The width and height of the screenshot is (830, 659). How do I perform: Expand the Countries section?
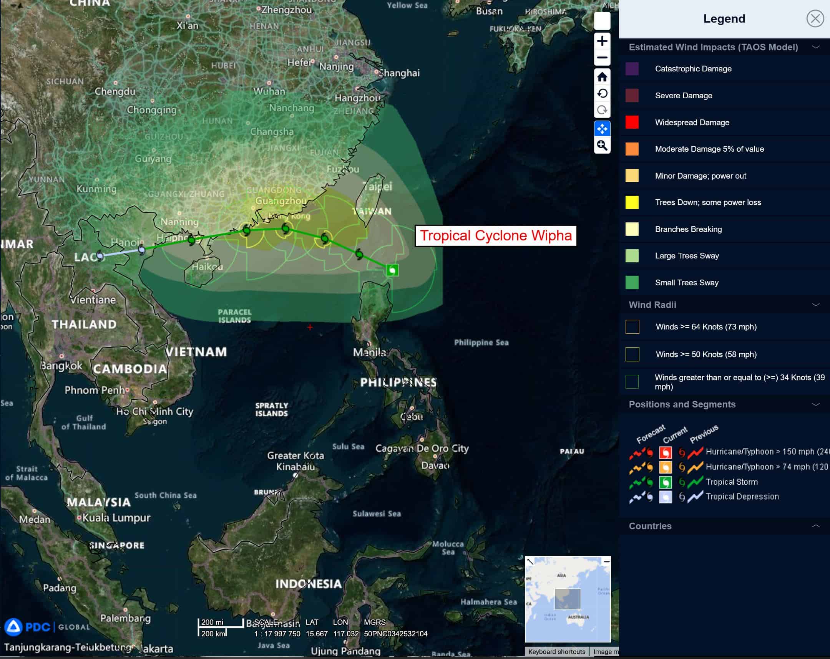click(x=815, y=526)
